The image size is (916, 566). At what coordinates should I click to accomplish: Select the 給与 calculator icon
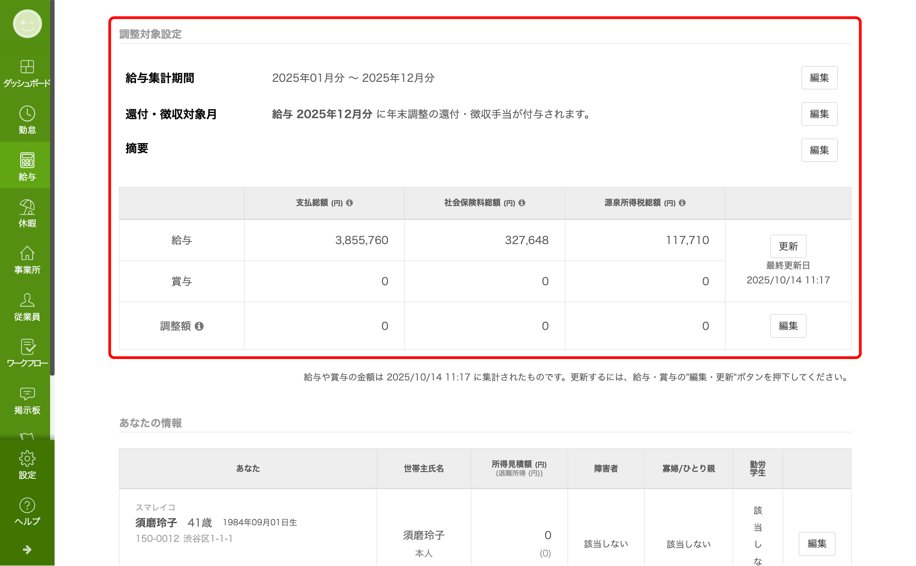click(27, 161)
